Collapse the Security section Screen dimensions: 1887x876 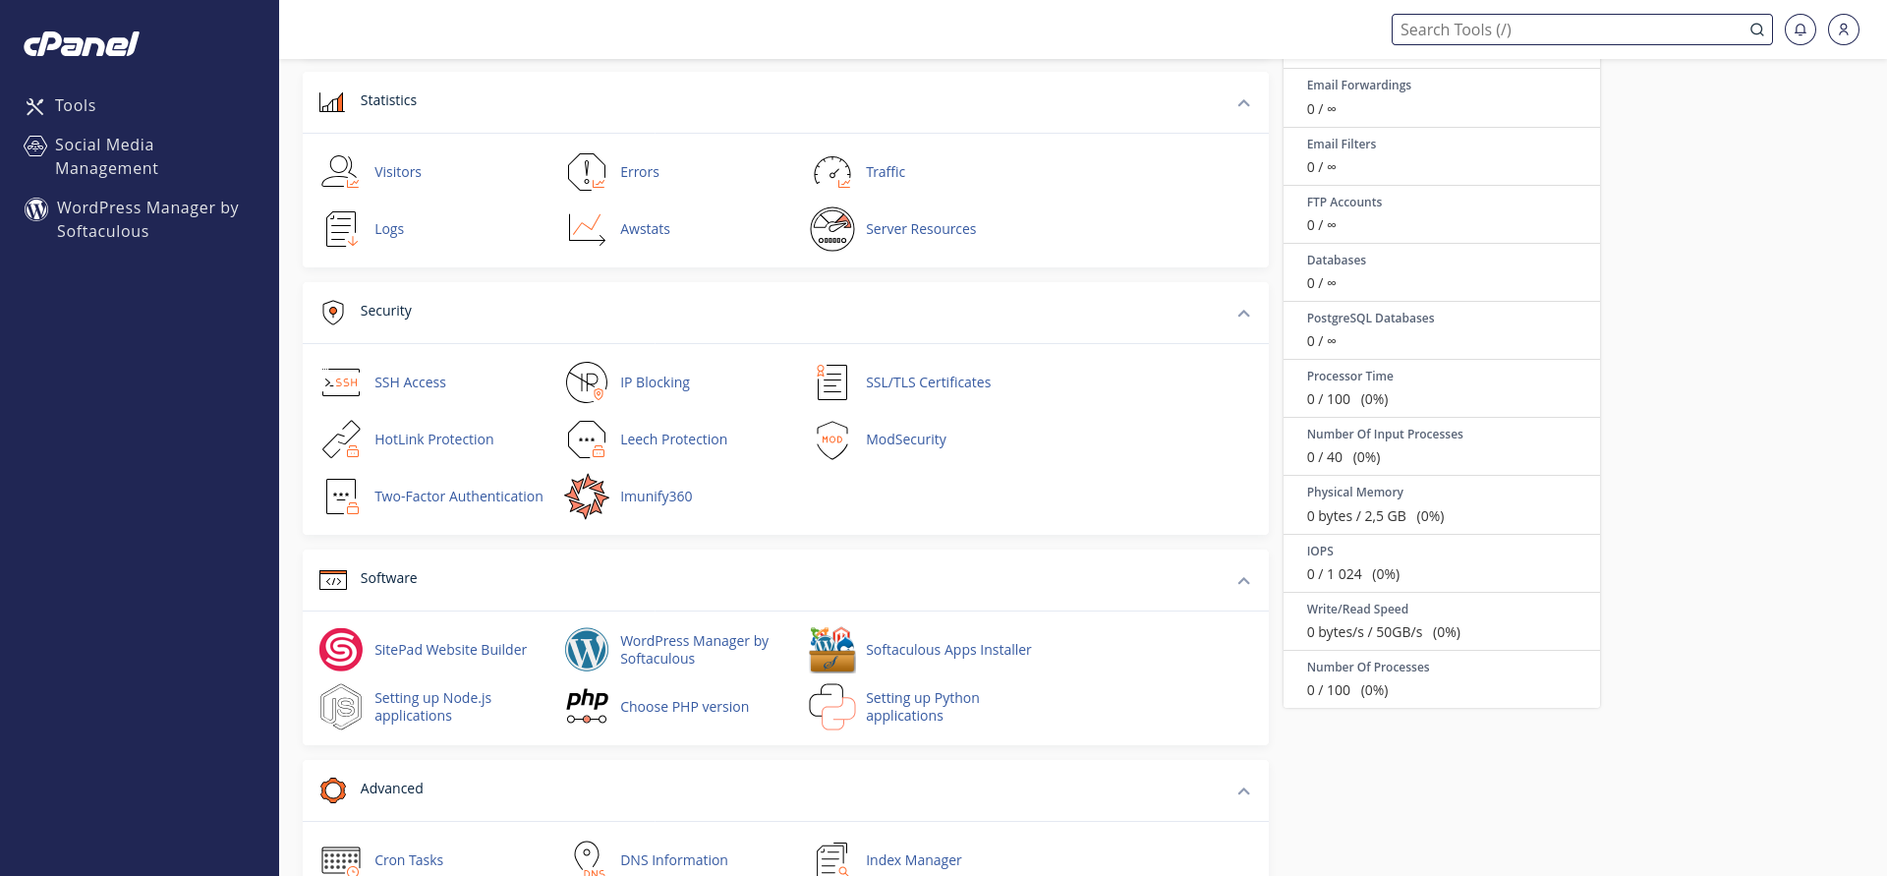[1243, 314]
